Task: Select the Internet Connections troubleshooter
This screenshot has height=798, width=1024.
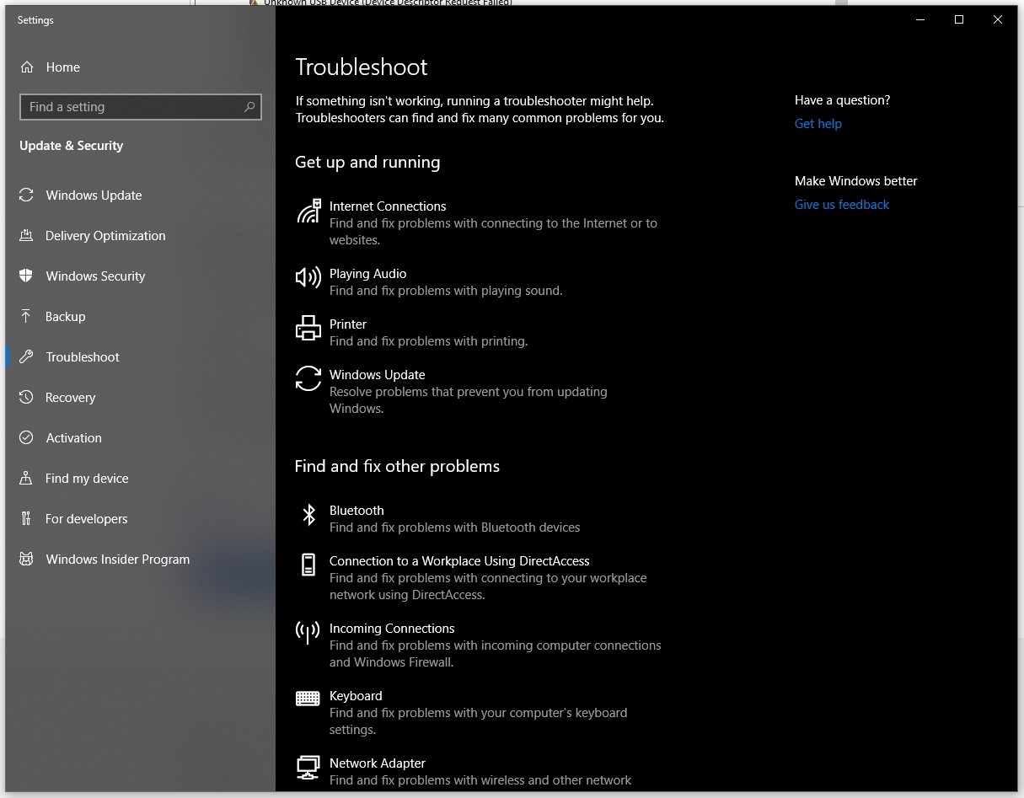Action: coord(388,206)
